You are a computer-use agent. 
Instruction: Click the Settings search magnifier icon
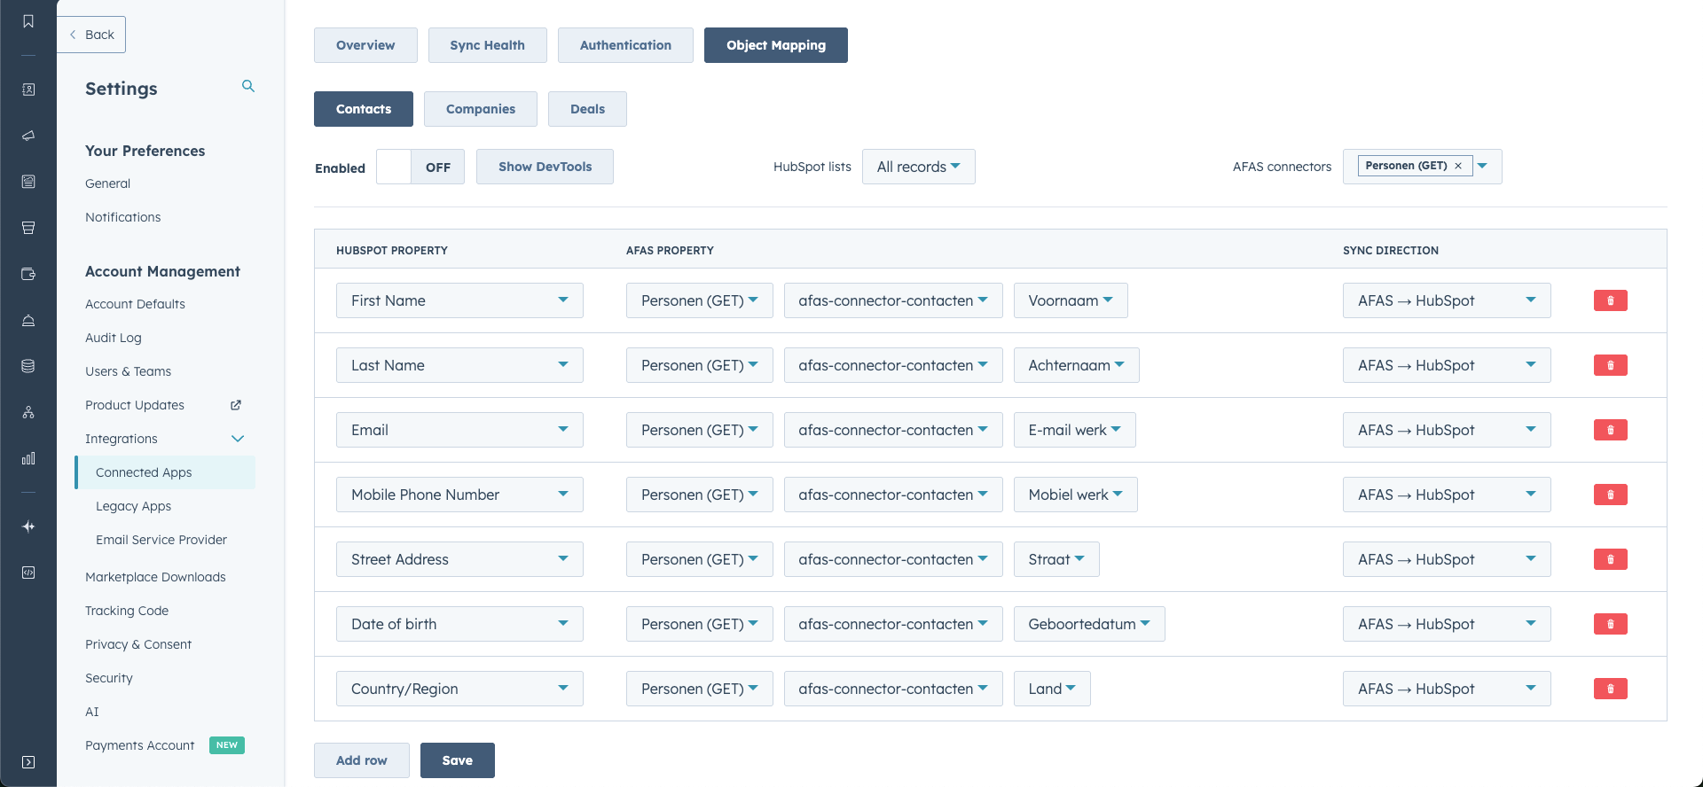(x=248, y=86)
